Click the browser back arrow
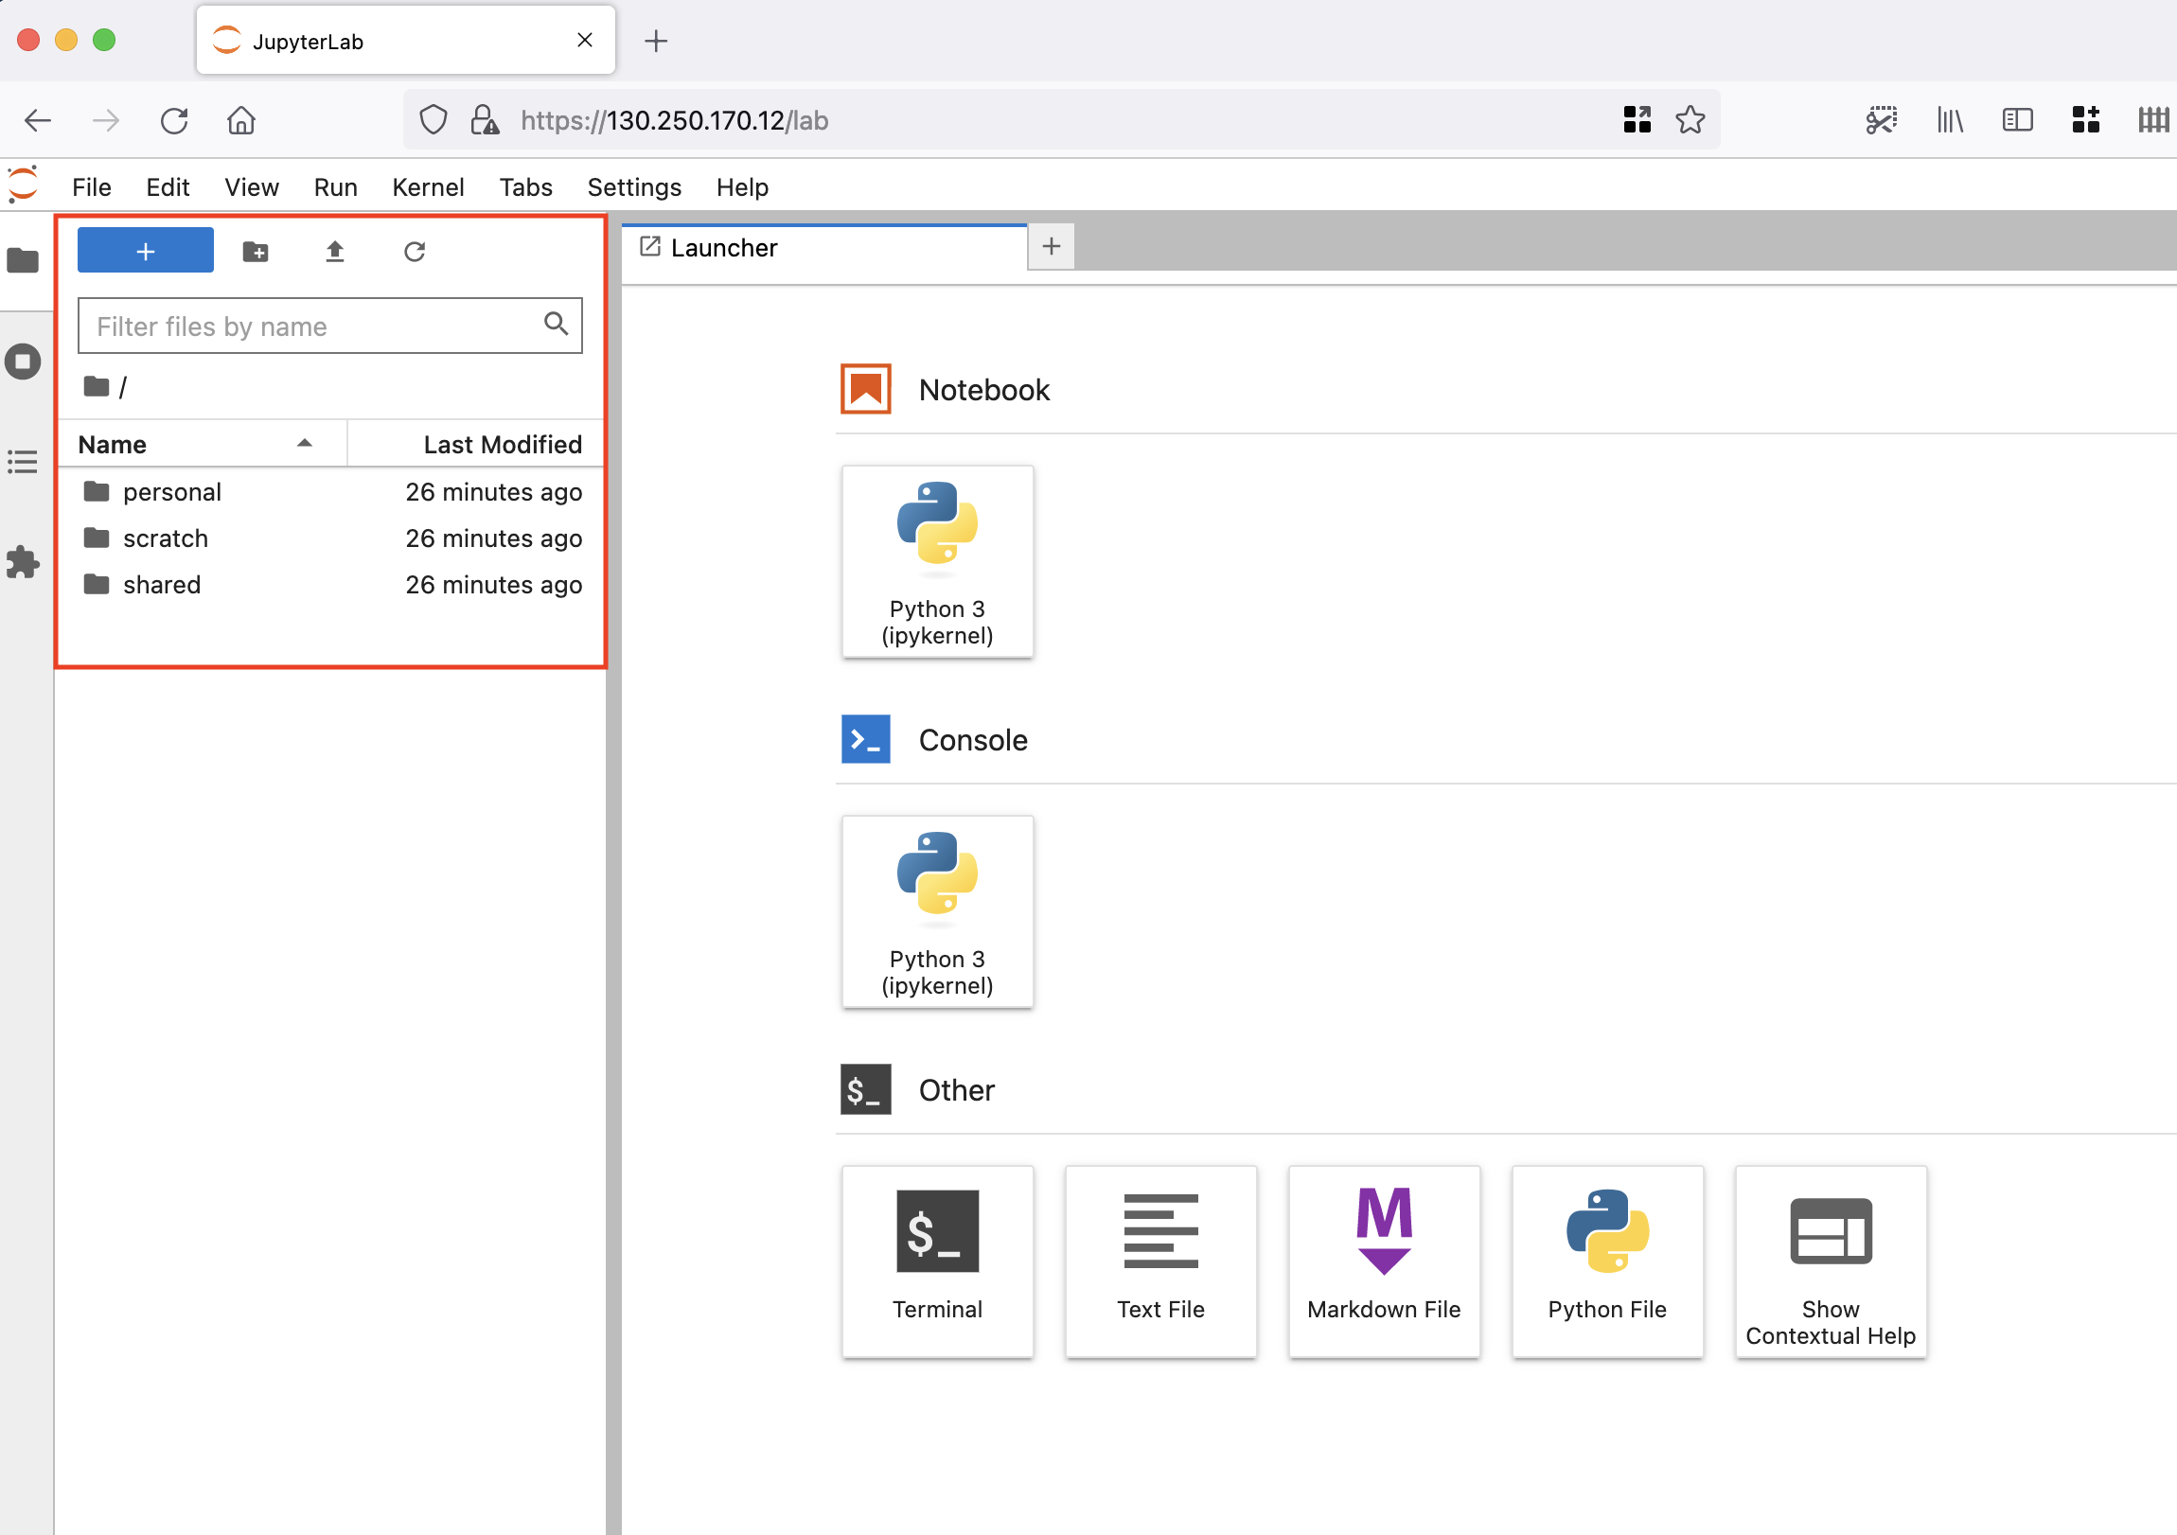 (38, 120)
